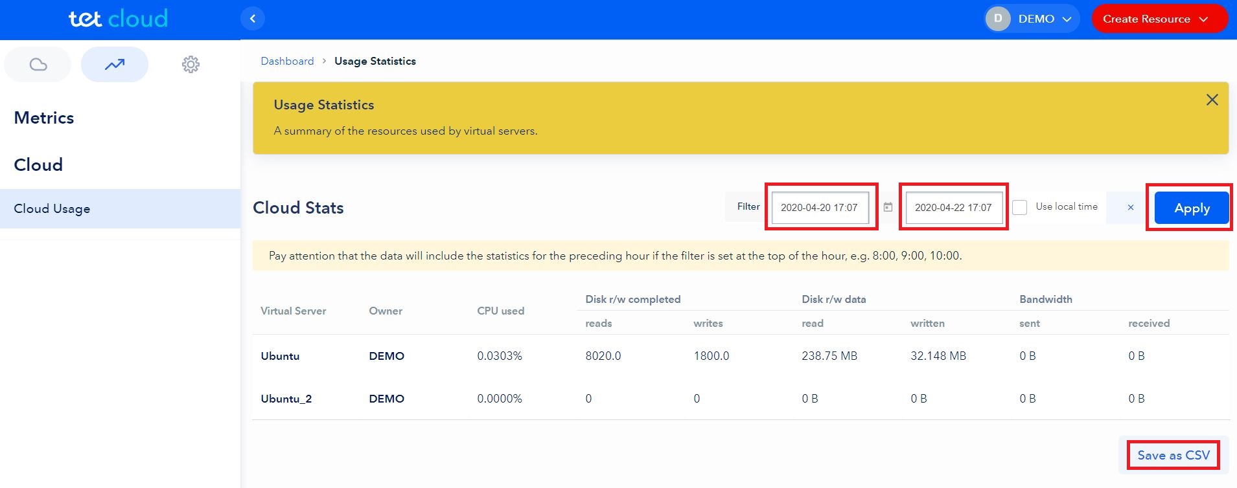Select writes value 1800.0

711,356
